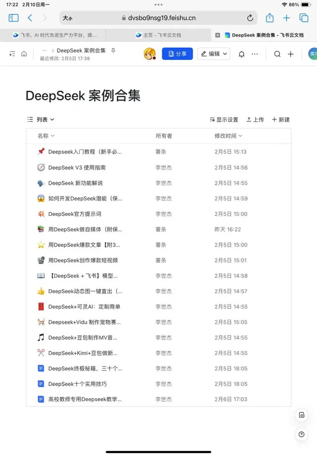317x456 pixels.
Task: Open DeepSeek+可灵AI 定制商单 document
Action: click(84, 306)
